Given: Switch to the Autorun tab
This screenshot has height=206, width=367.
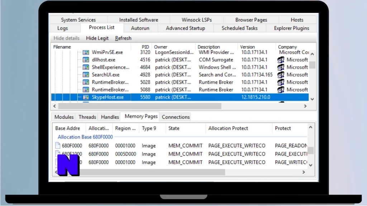Looking at the screenshot, I should click(140, 28).
